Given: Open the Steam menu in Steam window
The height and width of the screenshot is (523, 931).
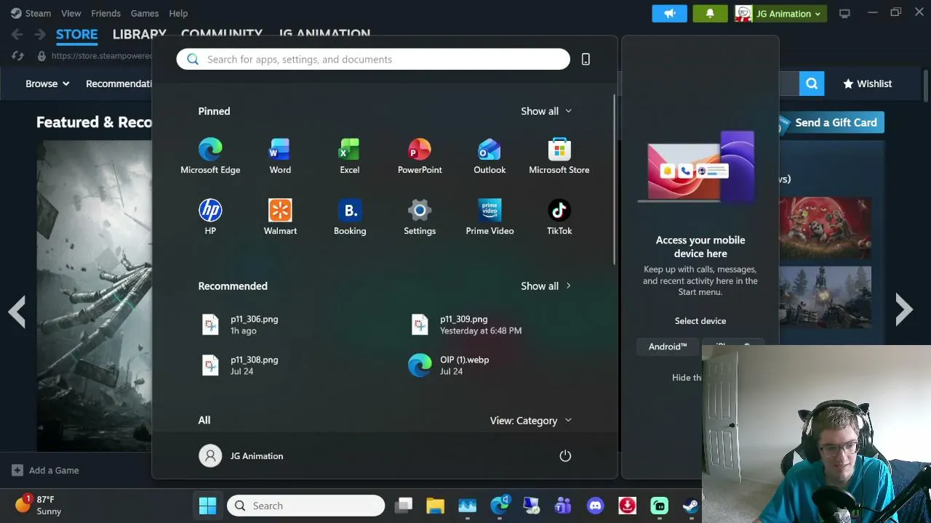Looking at the screenshot, I should (x=31, y=13).
